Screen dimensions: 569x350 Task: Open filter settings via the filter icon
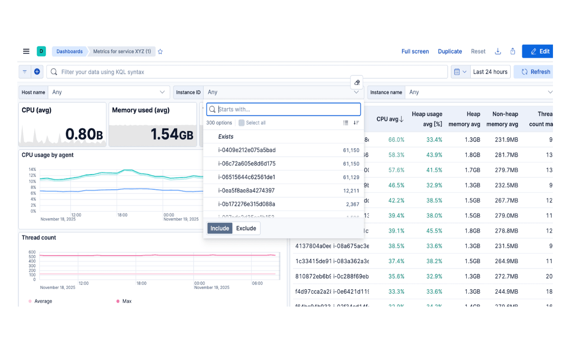24,71
